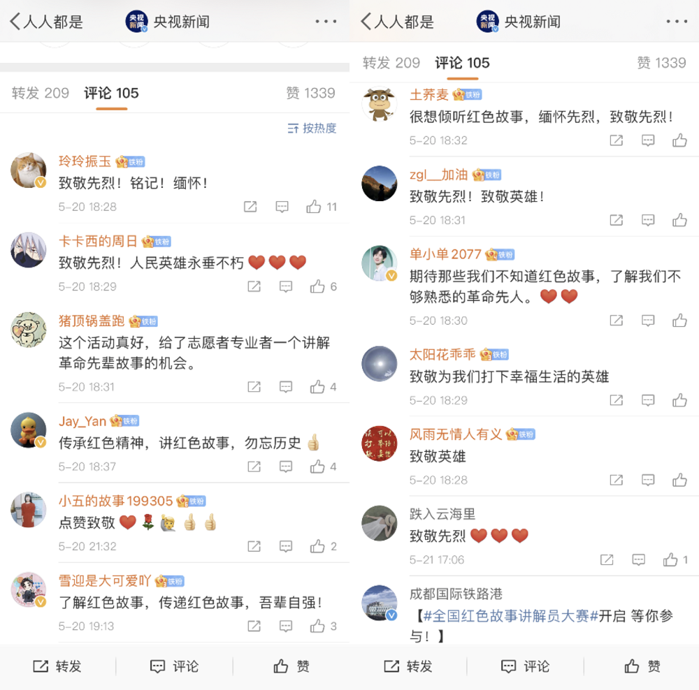Toggle 赞 in left bottom bar
Screen dimensions: 699x690
(291, 666)
